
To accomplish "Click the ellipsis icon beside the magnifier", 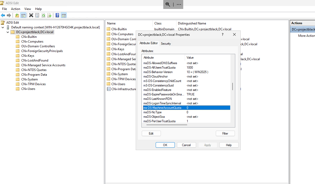I will click(178, 4).
